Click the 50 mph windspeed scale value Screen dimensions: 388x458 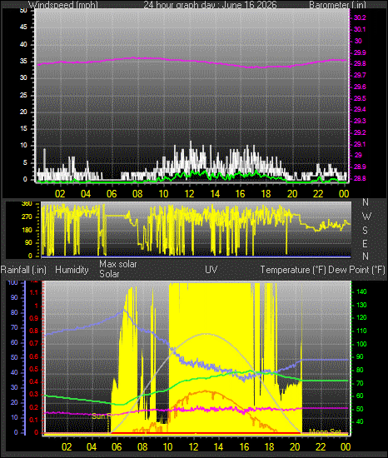tap(23, 11)
